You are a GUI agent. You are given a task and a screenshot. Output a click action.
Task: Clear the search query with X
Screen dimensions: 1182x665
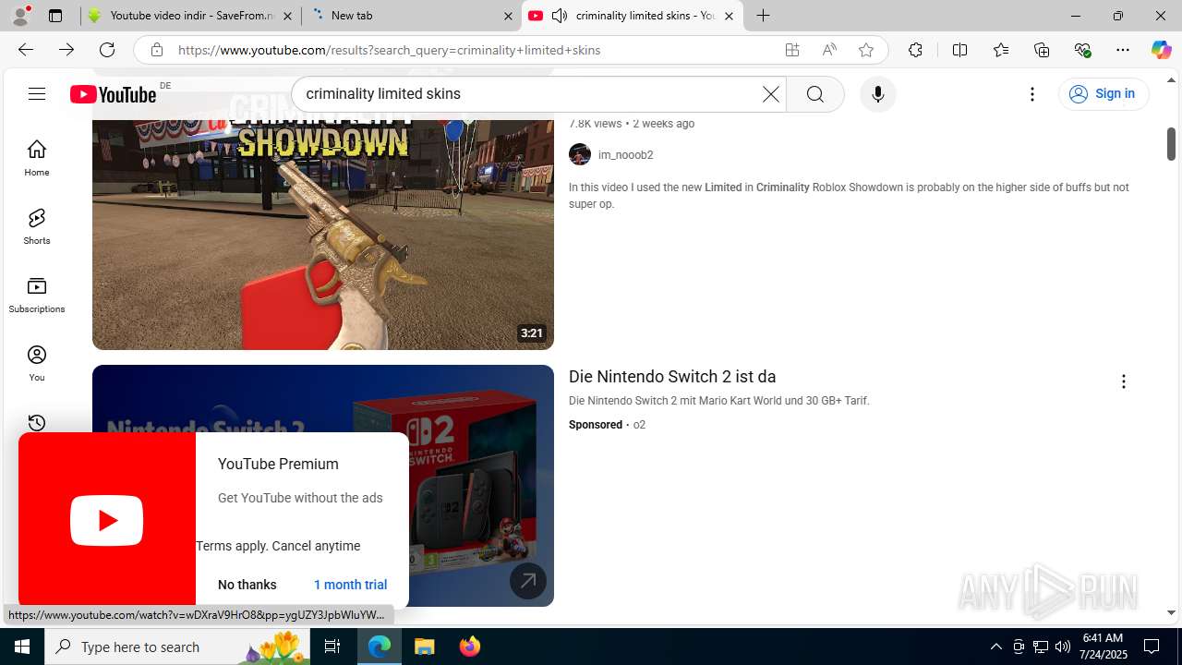[x=770, y=94]
